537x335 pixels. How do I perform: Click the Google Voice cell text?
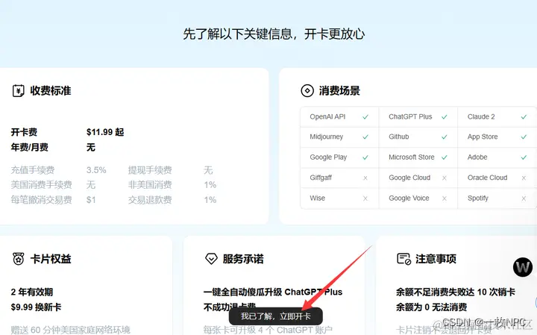pyautogui.click(x=409, y=198)
